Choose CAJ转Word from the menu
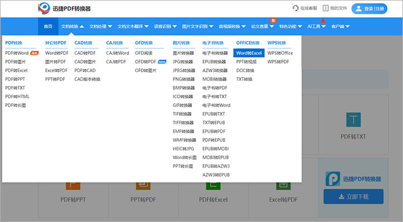The height and width of the screenshot is (222, 403). tap(118, 53)
